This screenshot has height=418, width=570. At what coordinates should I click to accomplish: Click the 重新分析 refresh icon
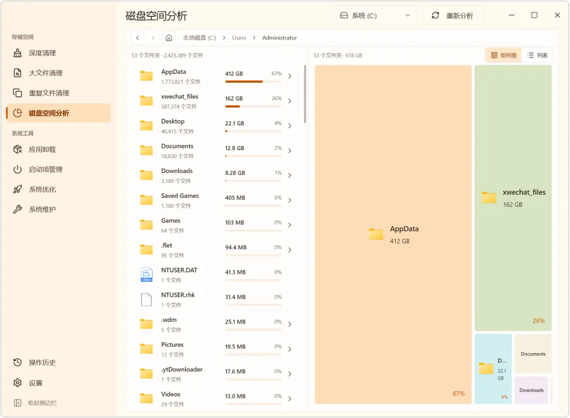435,15
